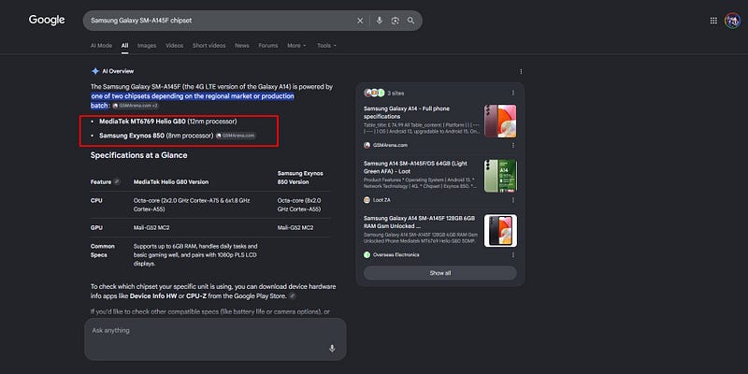The width and height of the screenshot is (748, 374).
Task: Open the 3 sites panel options menu
Action: point(513,93)
